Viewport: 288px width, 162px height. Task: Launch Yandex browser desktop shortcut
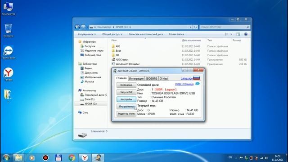point(8,74)
